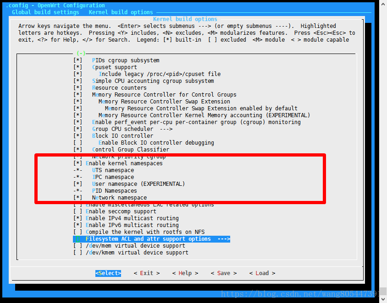Image resolution: width=387 pixels, height=303 pixels.
Task: Go to Global build settings breadcrumb
Action: click(x=45, y=12)
